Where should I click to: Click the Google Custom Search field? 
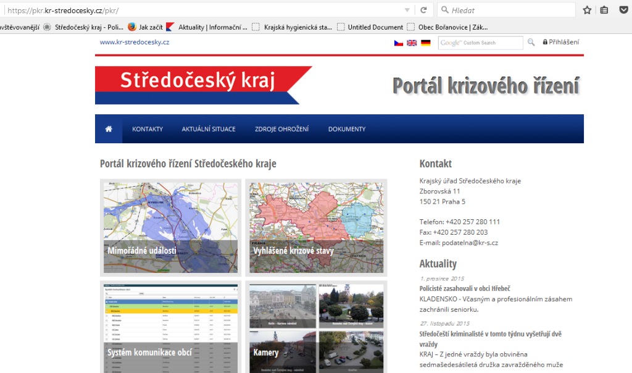480,43
